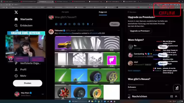Open the Schwanz trending topic
The height and width of the screenshot is (103, 184).
point(132,87)
